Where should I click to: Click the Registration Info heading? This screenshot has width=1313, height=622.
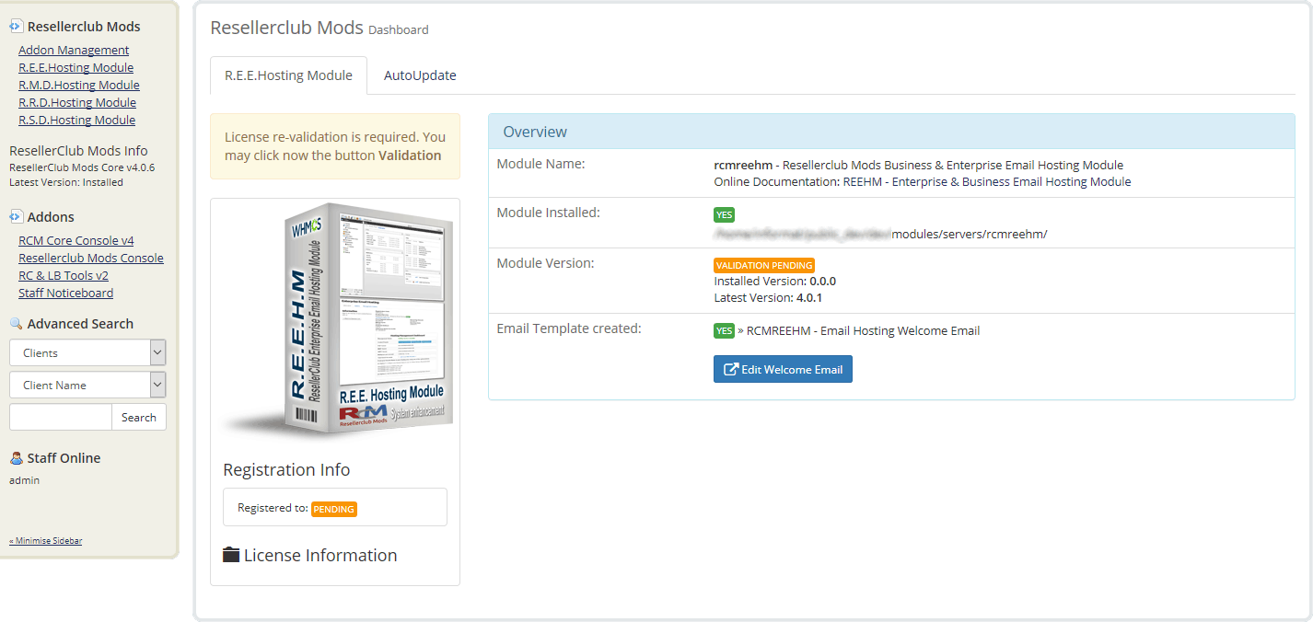coord(286,469)
